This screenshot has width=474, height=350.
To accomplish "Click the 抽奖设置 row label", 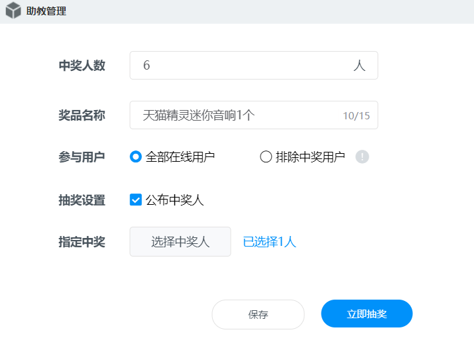I will tap(82, 200).
